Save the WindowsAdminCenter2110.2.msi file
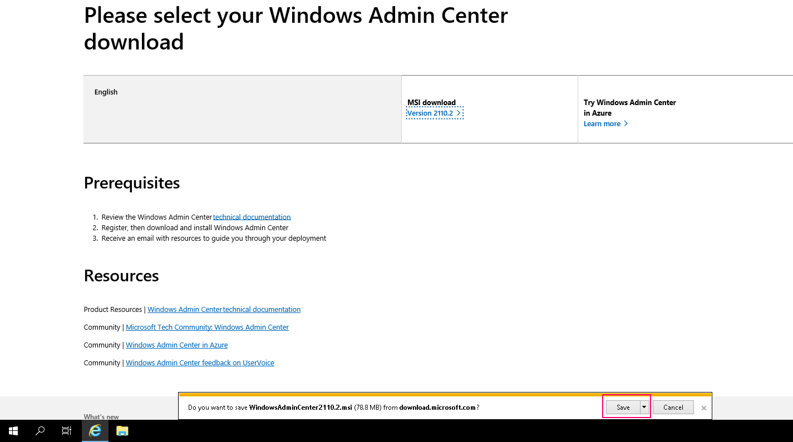Screen dimensions: 793x442 pos(623,408)
